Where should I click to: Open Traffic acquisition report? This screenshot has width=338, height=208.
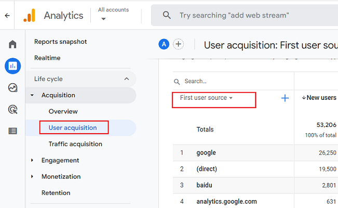click(75, 144)
